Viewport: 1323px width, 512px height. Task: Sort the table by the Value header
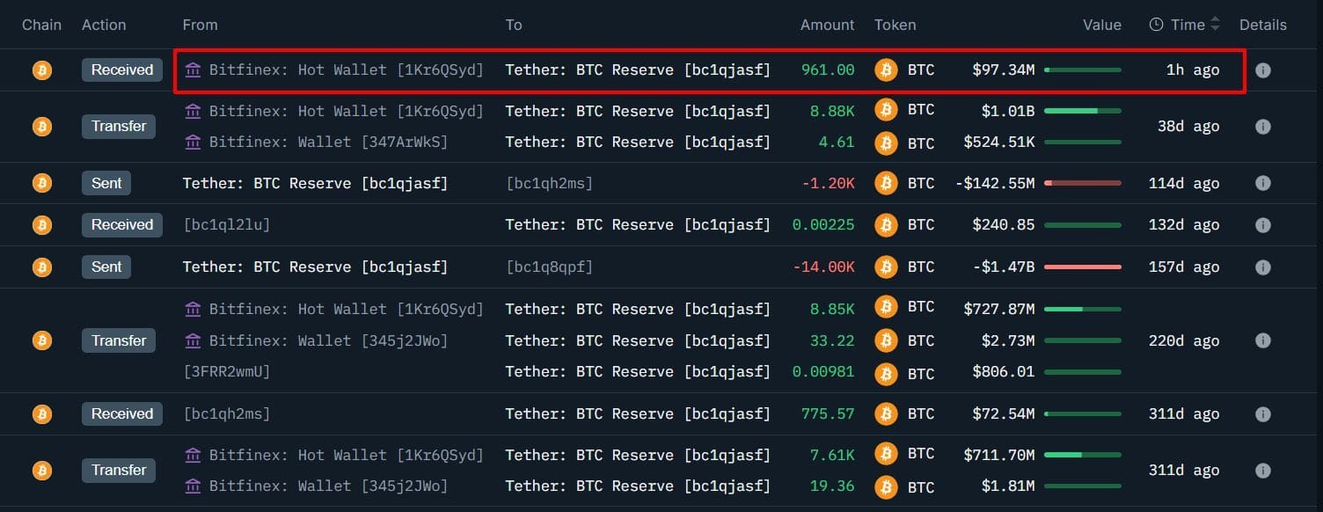click(1102, 25)
